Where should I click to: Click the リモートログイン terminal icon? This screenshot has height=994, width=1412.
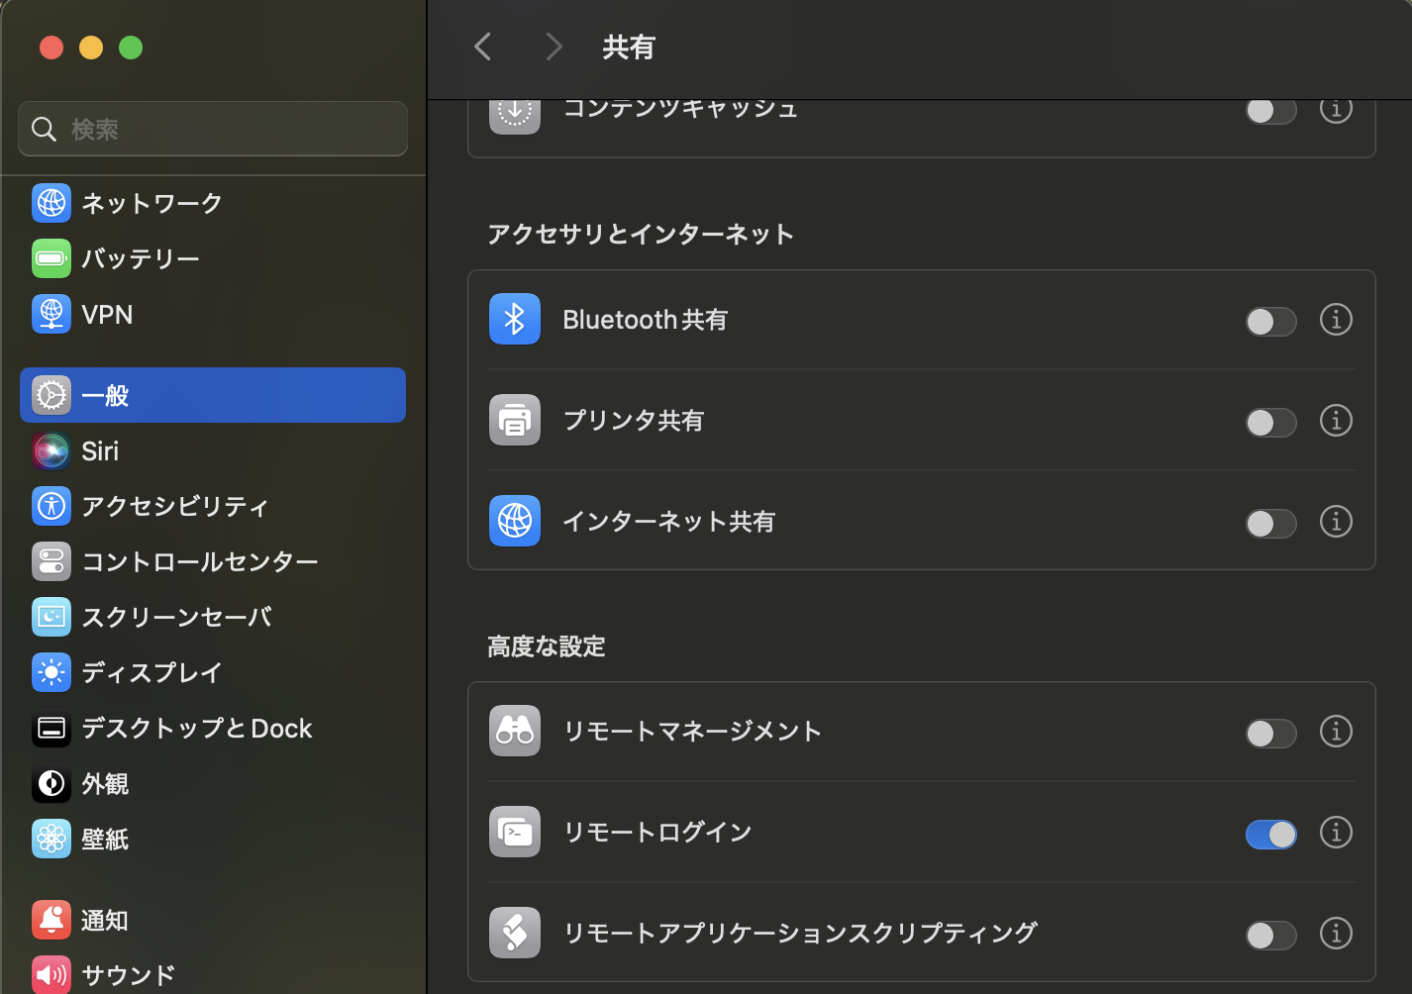pos(514,832)
